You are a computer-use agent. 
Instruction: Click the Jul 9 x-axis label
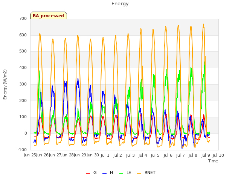click(206, 156)
